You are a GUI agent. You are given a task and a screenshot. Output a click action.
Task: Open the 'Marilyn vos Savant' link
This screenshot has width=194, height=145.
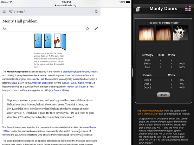pyautogui.click(x=77, y=87)
